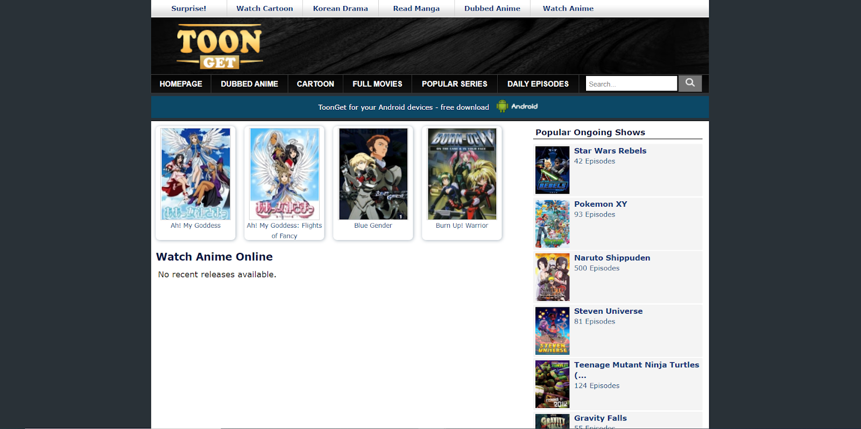Screen dimensions: 861x429
Task: Click the 500 Episodes text
Action: pyautogui.click(x=597, y=269)
